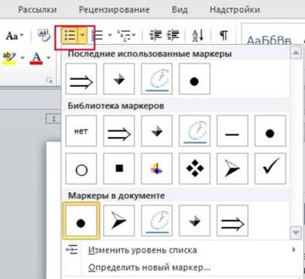Pick round dot bullet in Библиотека маркеров

click(x=270, y=131)
